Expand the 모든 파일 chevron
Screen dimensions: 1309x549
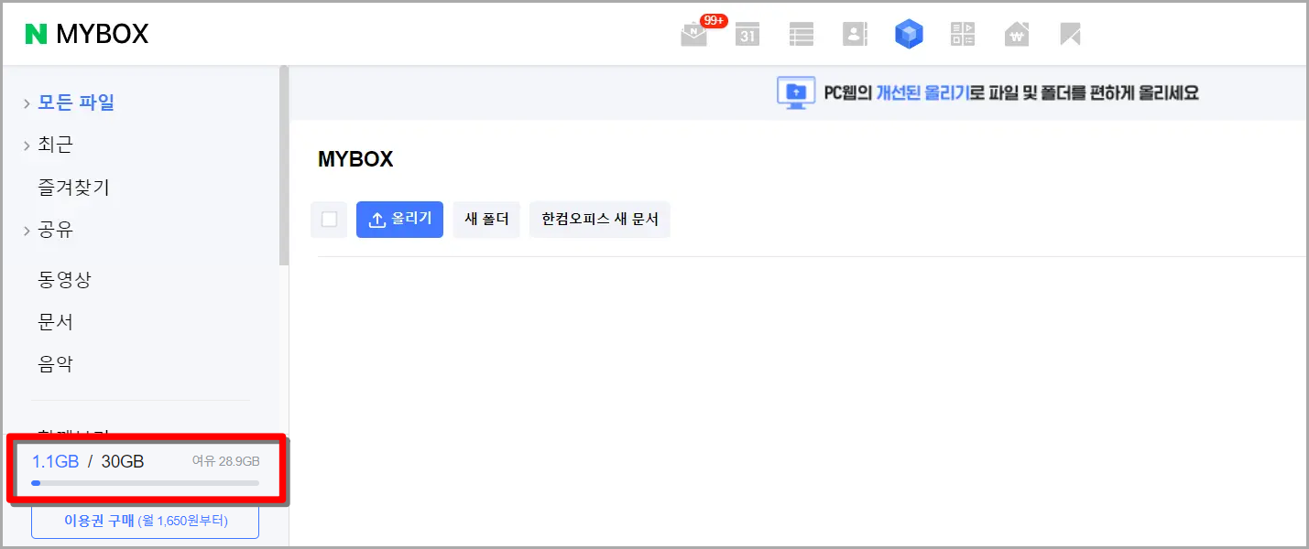point(27,103)
